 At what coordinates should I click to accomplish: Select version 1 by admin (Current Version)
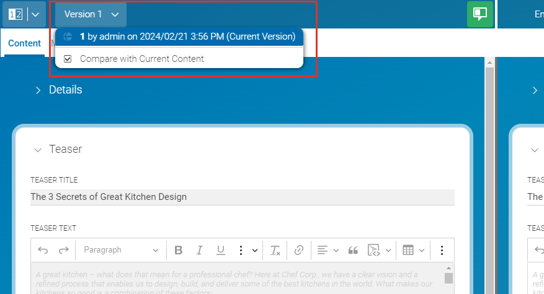click(179, 37)
